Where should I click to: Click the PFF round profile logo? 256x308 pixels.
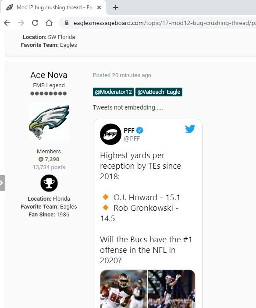(x=110, y=135)
